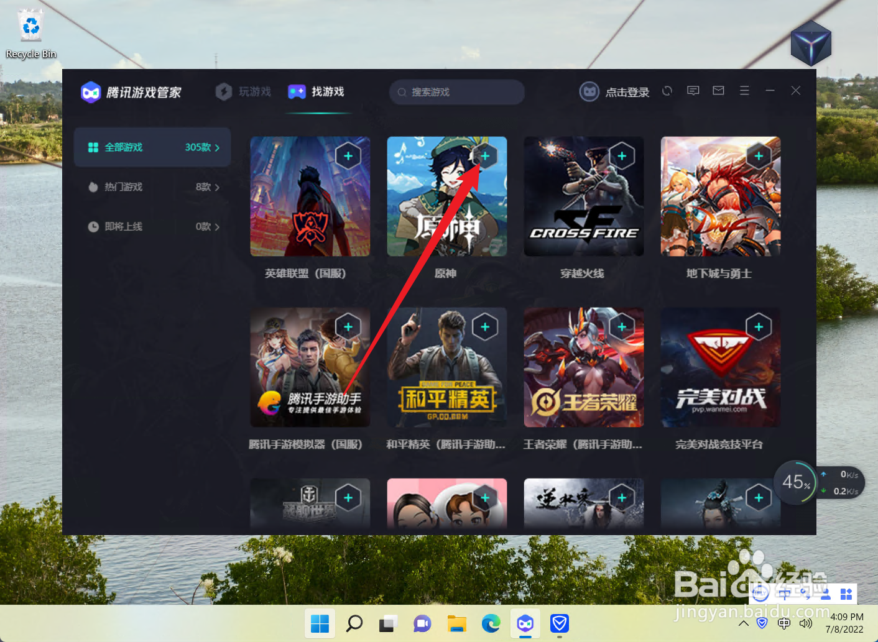Screen dimensions: 878x642
Task: Add 和平精英 with its plus icon
Action: click(485, 327)
